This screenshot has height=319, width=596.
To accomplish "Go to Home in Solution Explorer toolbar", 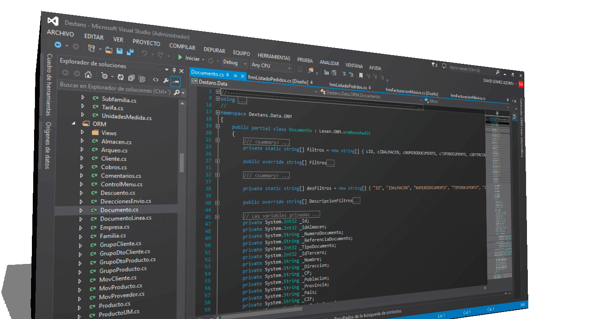I will 88,74.
